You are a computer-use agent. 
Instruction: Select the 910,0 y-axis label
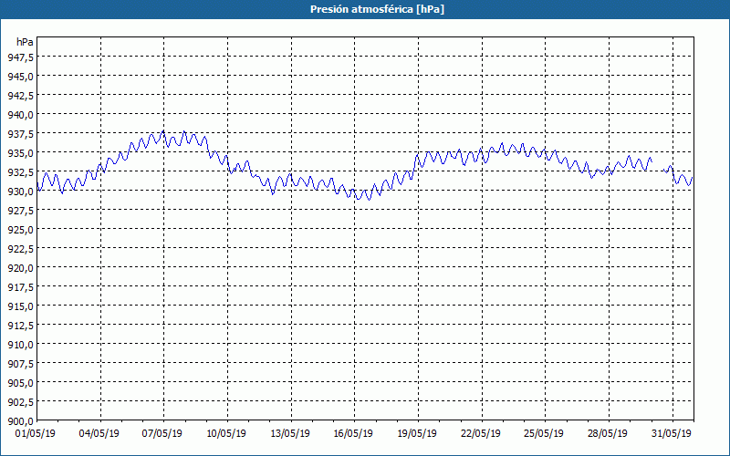coord(21,345)
